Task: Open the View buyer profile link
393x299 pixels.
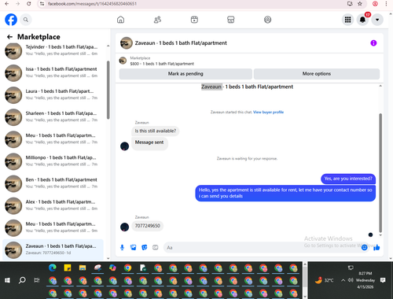Action: pos(268,113)
